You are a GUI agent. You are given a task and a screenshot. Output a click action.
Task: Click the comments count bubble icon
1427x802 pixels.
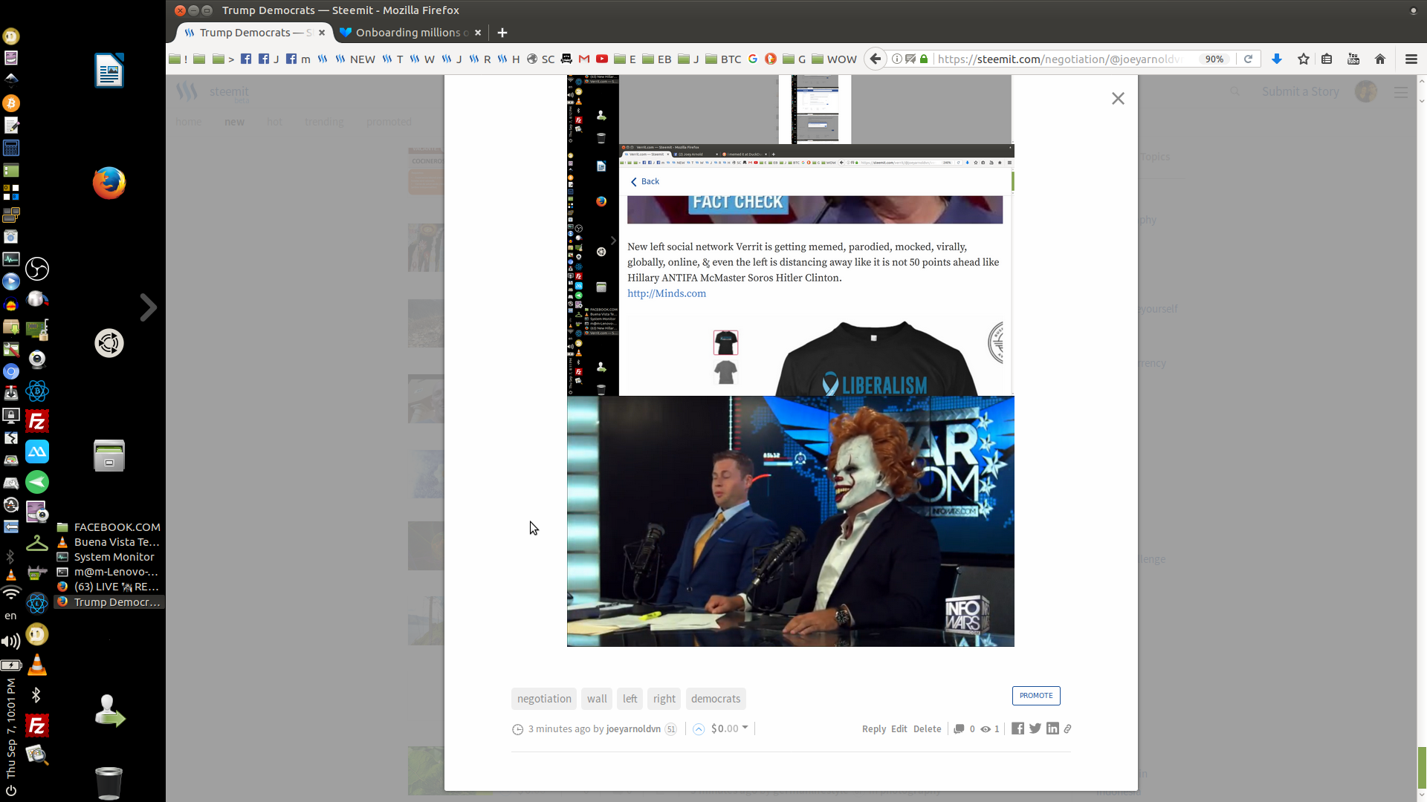tap(959, 729)
